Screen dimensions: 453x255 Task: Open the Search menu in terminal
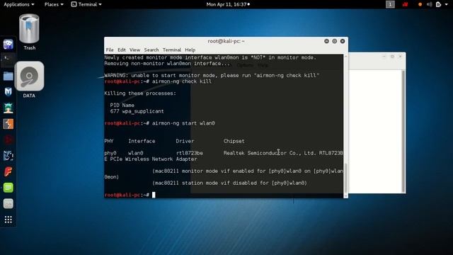tap(151, 50)
